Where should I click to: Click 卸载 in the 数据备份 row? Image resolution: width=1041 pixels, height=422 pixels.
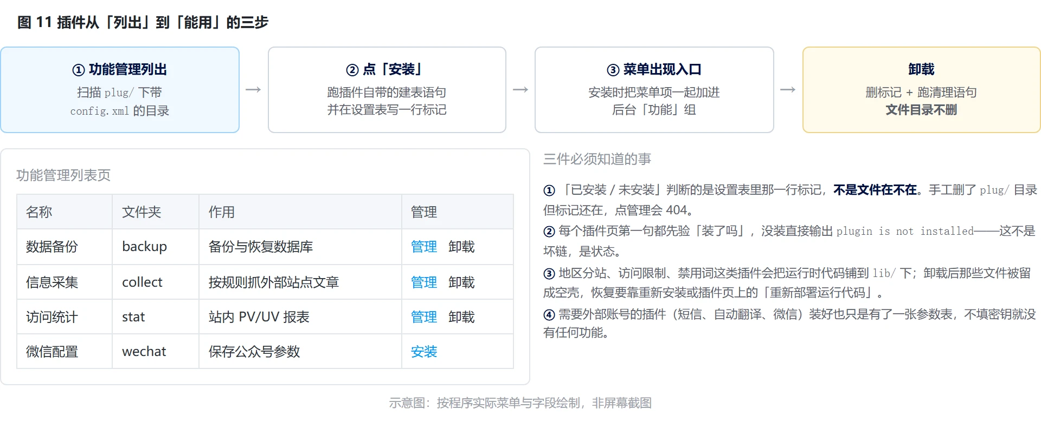(x=461, y=247)
